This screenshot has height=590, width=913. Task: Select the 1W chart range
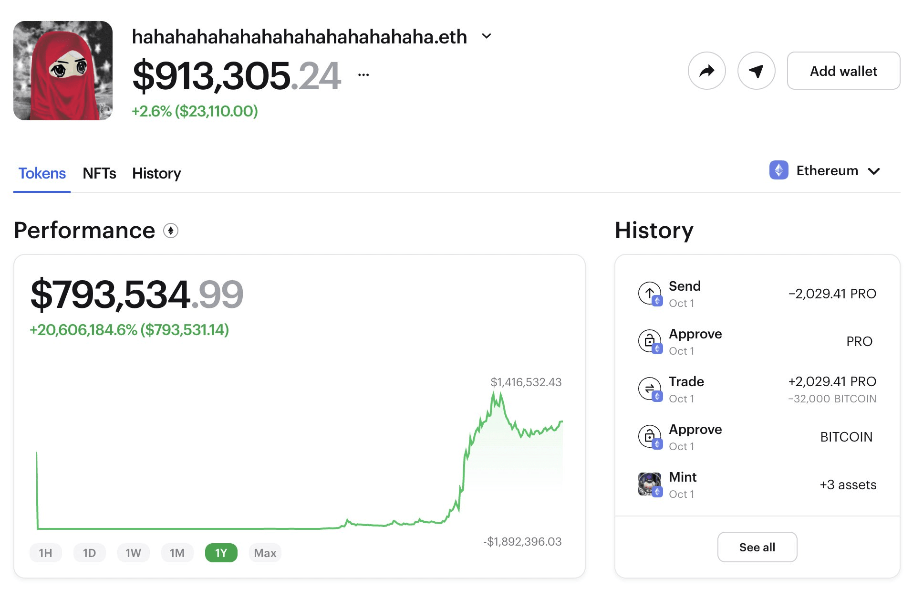(134, 553)
